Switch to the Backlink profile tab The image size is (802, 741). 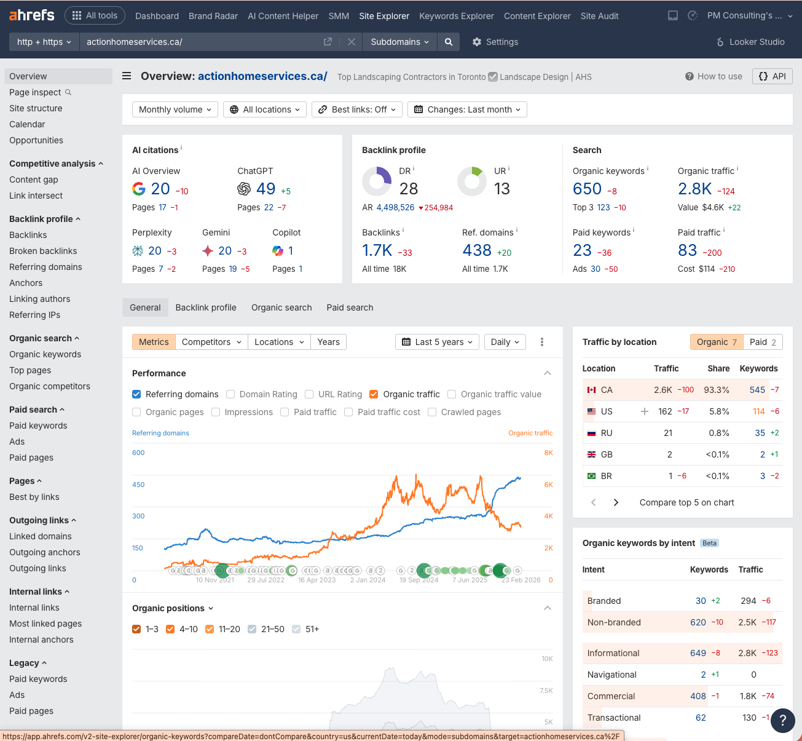pos(206,307)
